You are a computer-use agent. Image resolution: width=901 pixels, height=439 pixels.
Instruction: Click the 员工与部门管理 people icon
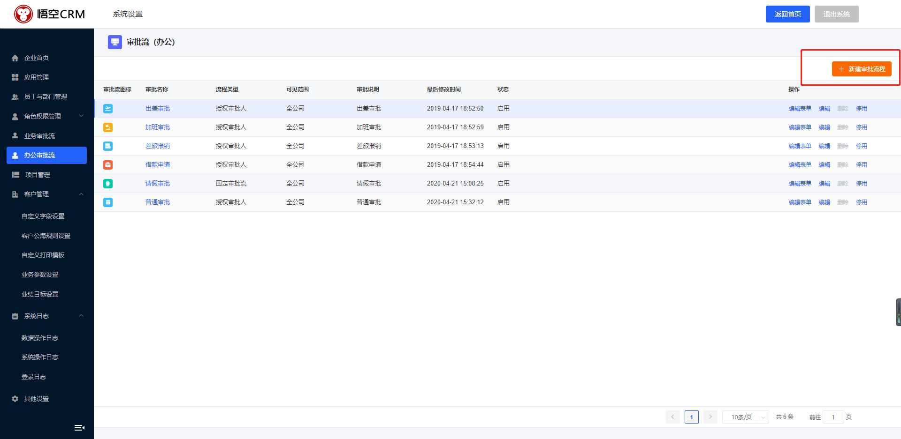tap(15, 97)
